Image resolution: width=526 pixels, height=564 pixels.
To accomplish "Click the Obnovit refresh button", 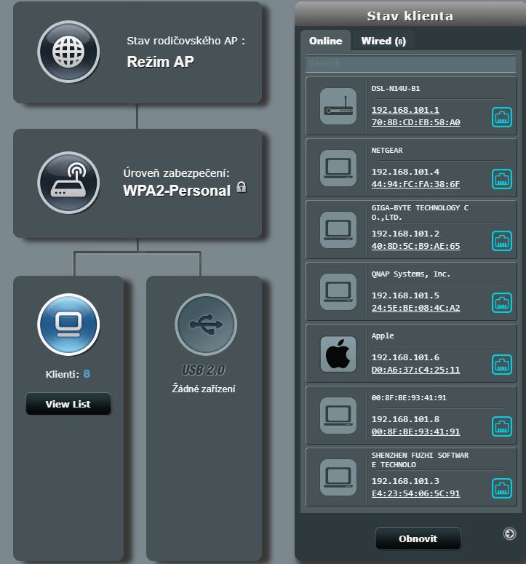I will tap(418, 539).
